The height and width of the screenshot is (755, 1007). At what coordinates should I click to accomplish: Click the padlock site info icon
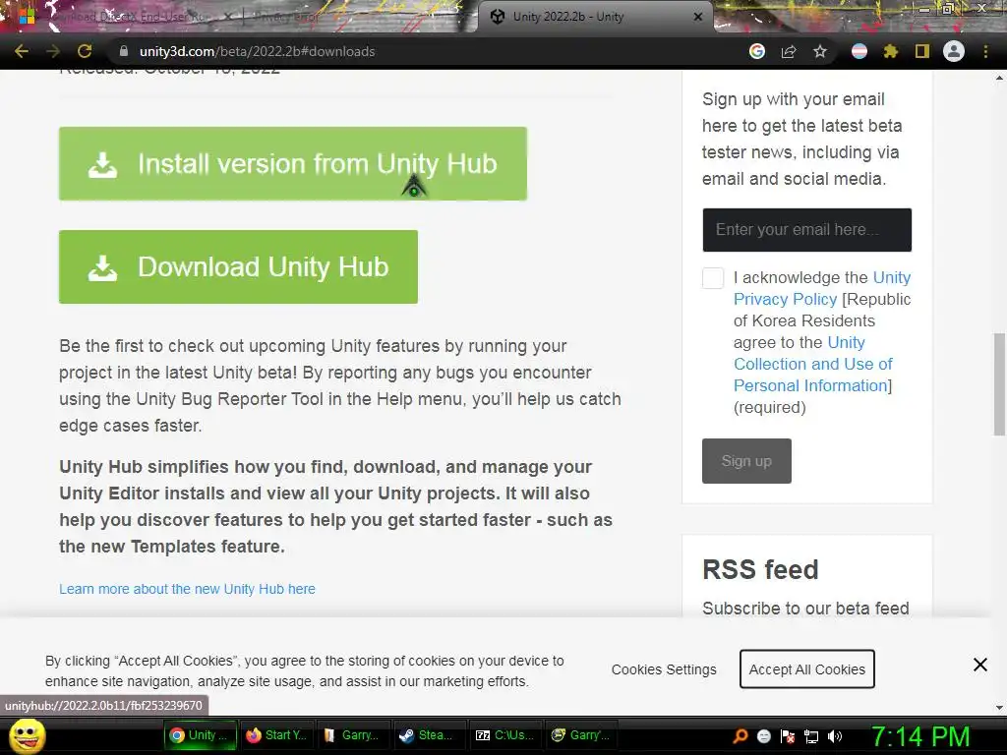pos(124,51)
